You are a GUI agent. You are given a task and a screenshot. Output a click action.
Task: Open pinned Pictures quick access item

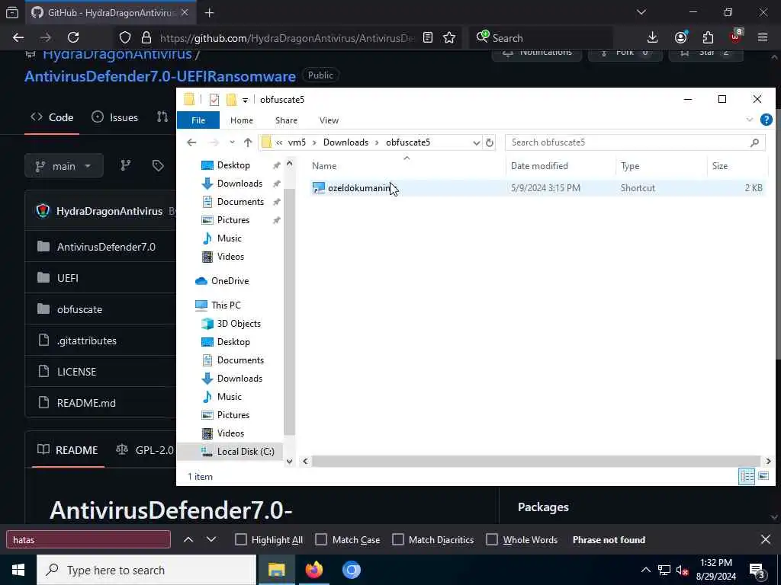click(x=233, y=220)
